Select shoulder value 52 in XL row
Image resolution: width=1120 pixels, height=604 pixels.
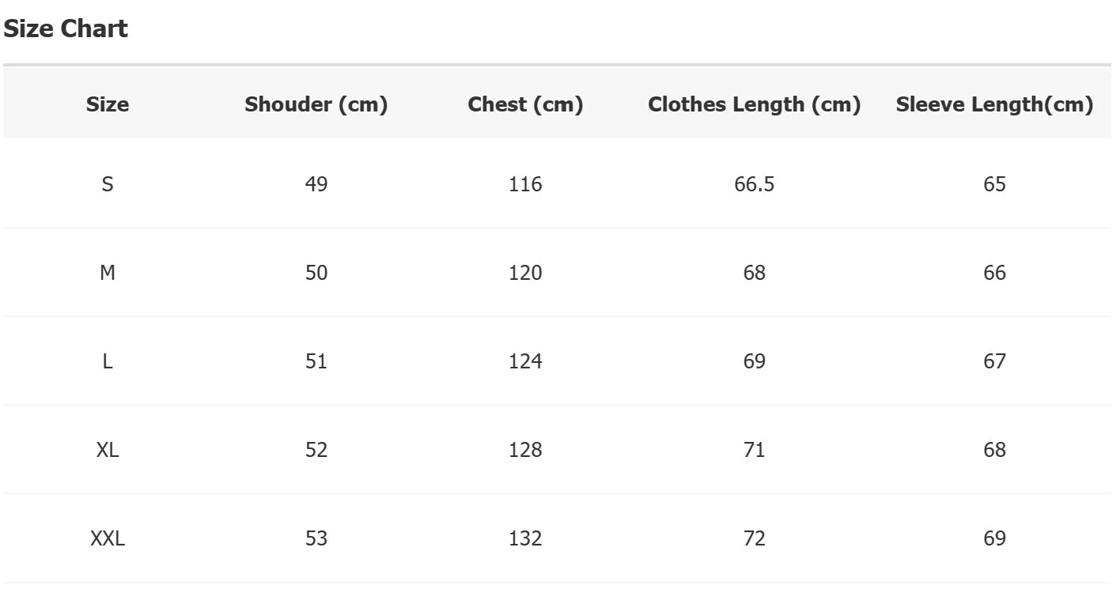pos(316,450)
